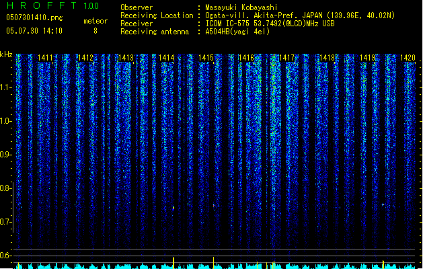423x269 pixels.
Task: Click the 1414 time marker
Action: (x=167, y=58)
